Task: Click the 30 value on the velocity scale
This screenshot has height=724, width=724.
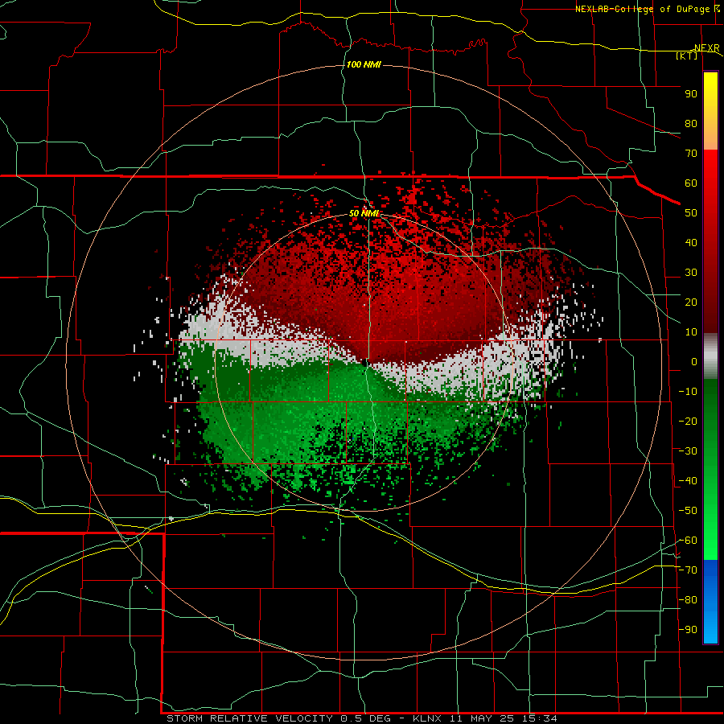Action: (691, 273)
